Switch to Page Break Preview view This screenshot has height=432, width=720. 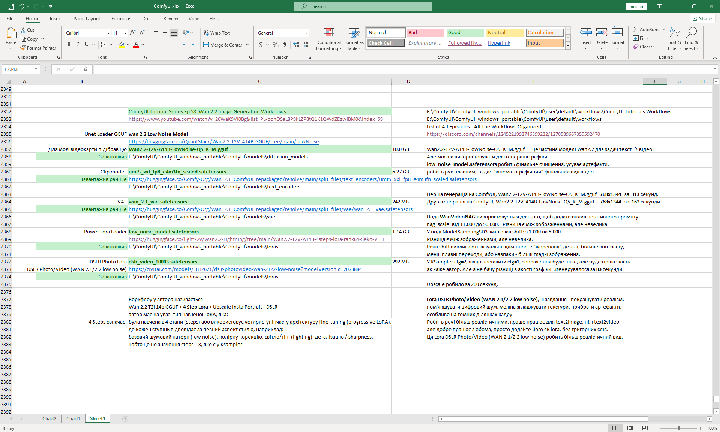pos(645,428)
